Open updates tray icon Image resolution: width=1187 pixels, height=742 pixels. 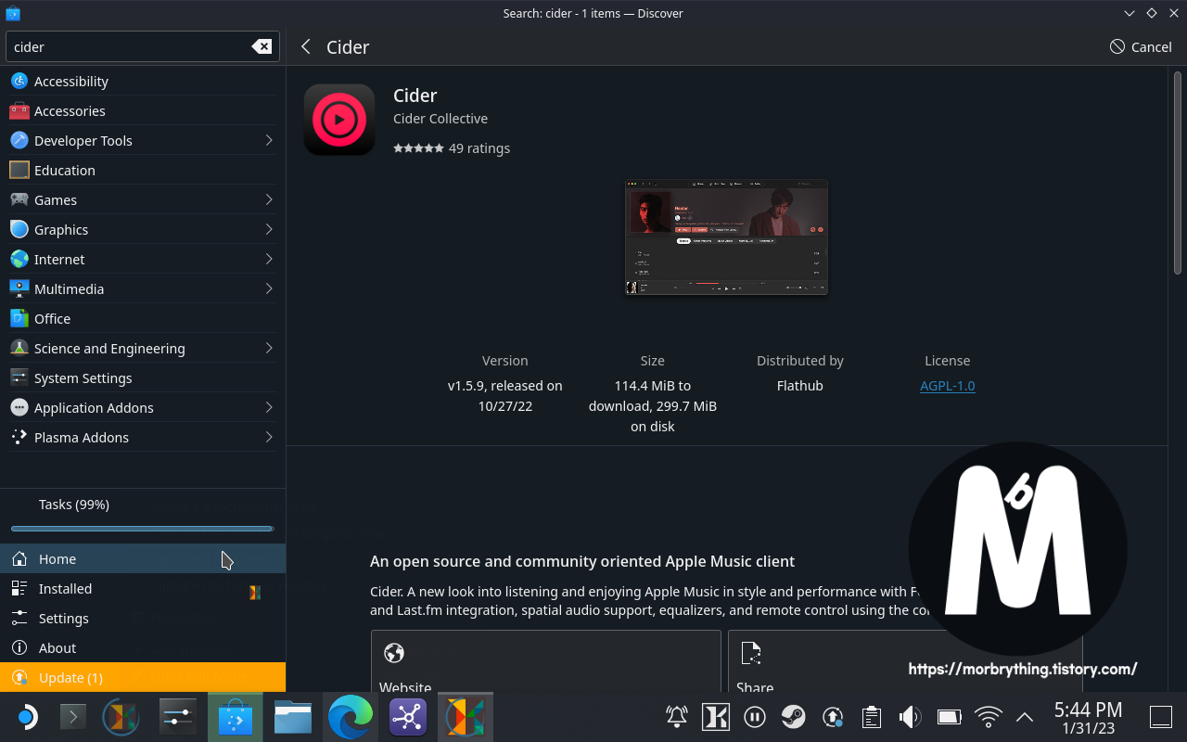(833, 717)
